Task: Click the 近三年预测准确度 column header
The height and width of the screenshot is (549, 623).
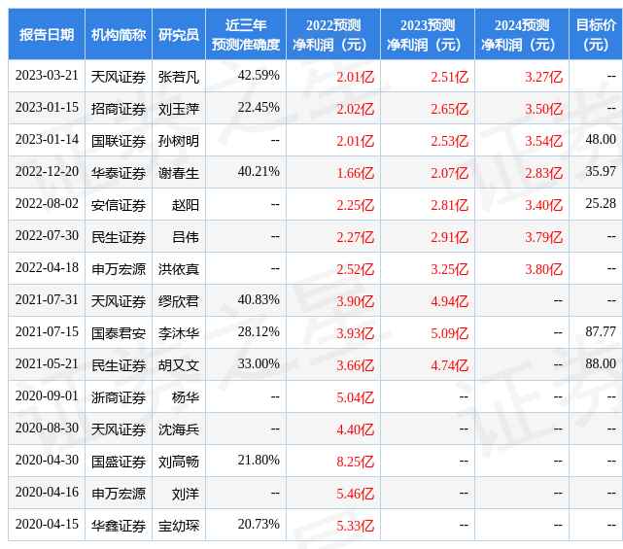Action: pos(246,34)
